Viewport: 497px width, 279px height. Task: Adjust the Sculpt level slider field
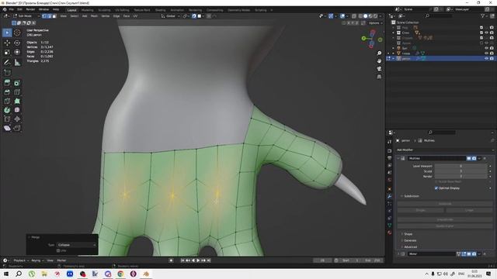[x=461, y=171]
